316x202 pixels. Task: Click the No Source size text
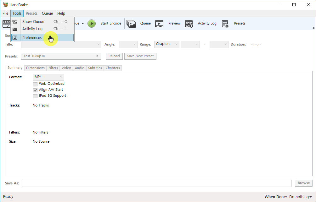click(x=41, y=141)
